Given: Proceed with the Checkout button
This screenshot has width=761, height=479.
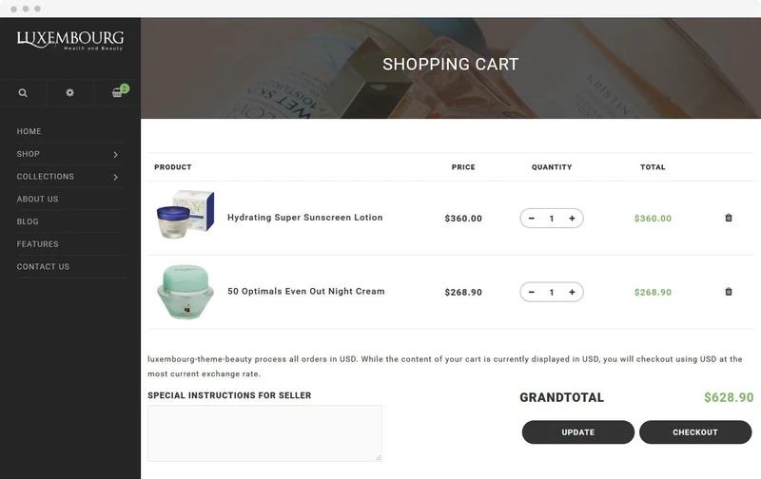Looking at the screenshot, I should click(695, 432).
